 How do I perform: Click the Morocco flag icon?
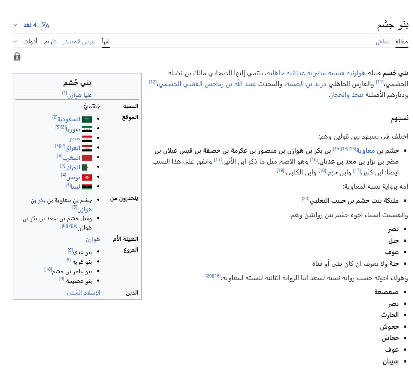tap(87, 158)
